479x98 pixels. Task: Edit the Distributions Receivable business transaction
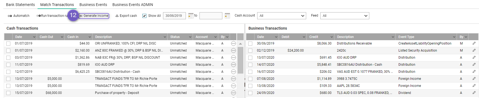(x=474, y=43)
